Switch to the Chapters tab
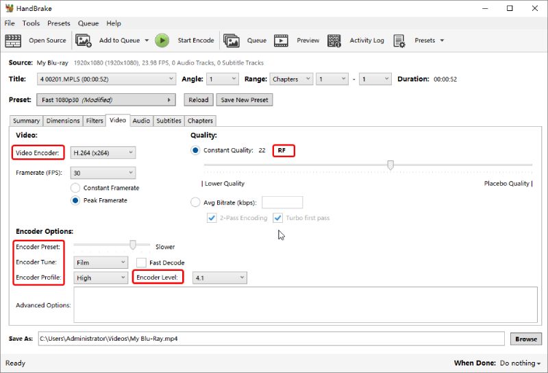The height and width of the screenshot is (373, 548). (x=200, y=121)
